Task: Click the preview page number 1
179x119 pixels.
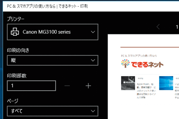Action: point(177,27)
